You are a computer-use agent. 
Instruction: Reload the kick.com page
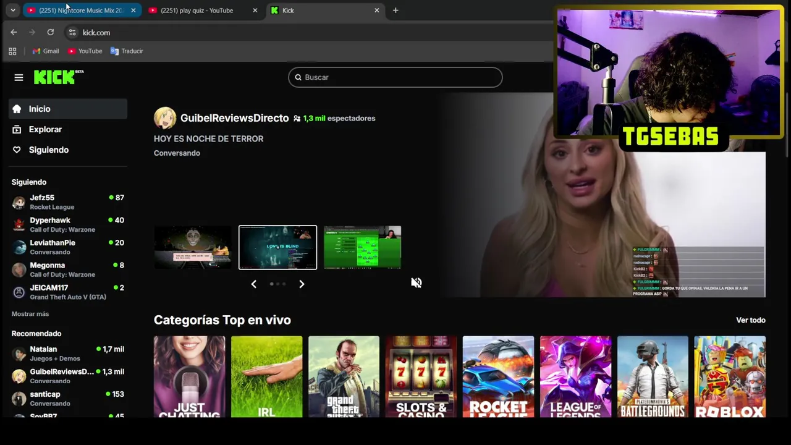[51, 32]
